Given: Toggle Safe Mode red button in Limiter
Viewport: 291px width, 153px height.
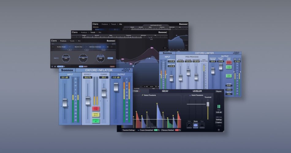Looking at the screenshot, I should coord(229,62).
